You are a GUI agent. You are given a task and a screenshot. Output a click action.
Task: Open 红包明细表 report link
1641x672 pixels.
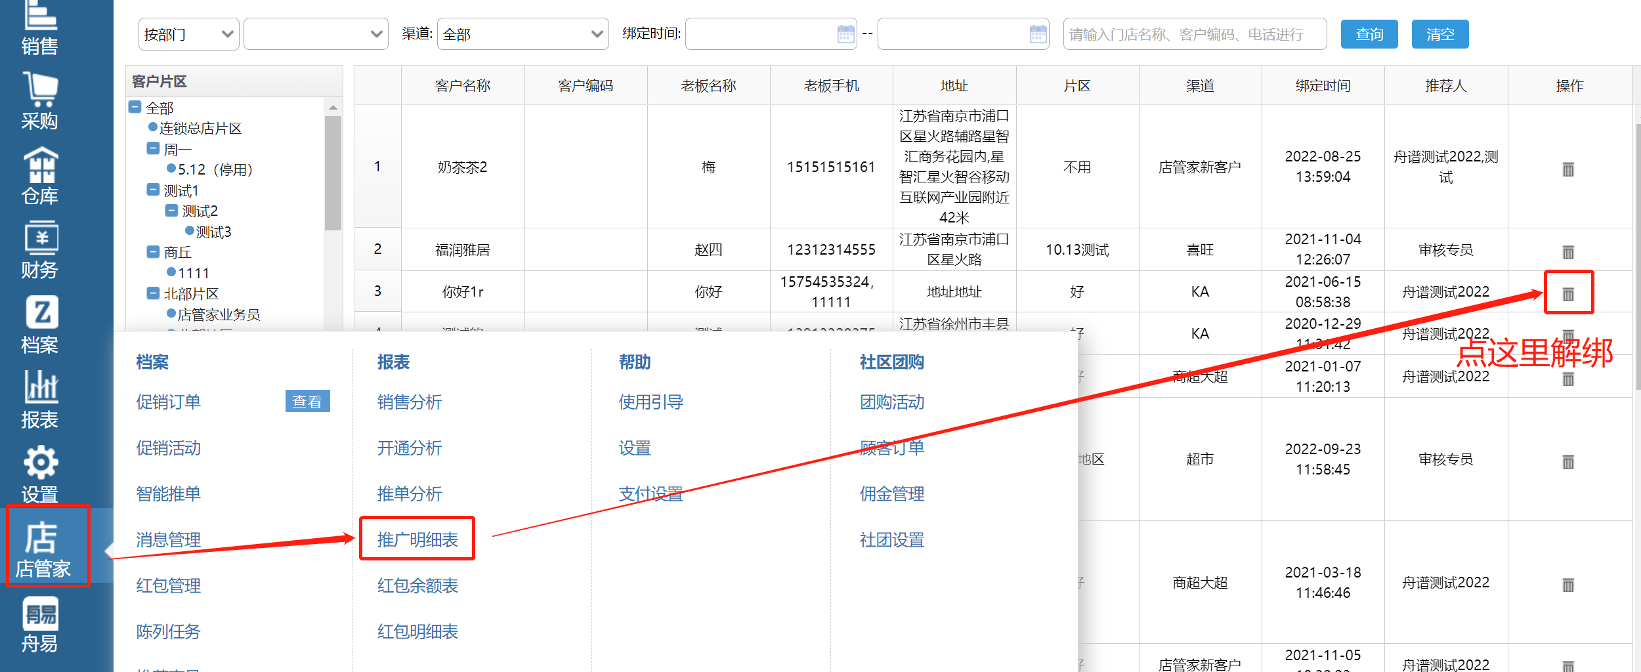417,631
